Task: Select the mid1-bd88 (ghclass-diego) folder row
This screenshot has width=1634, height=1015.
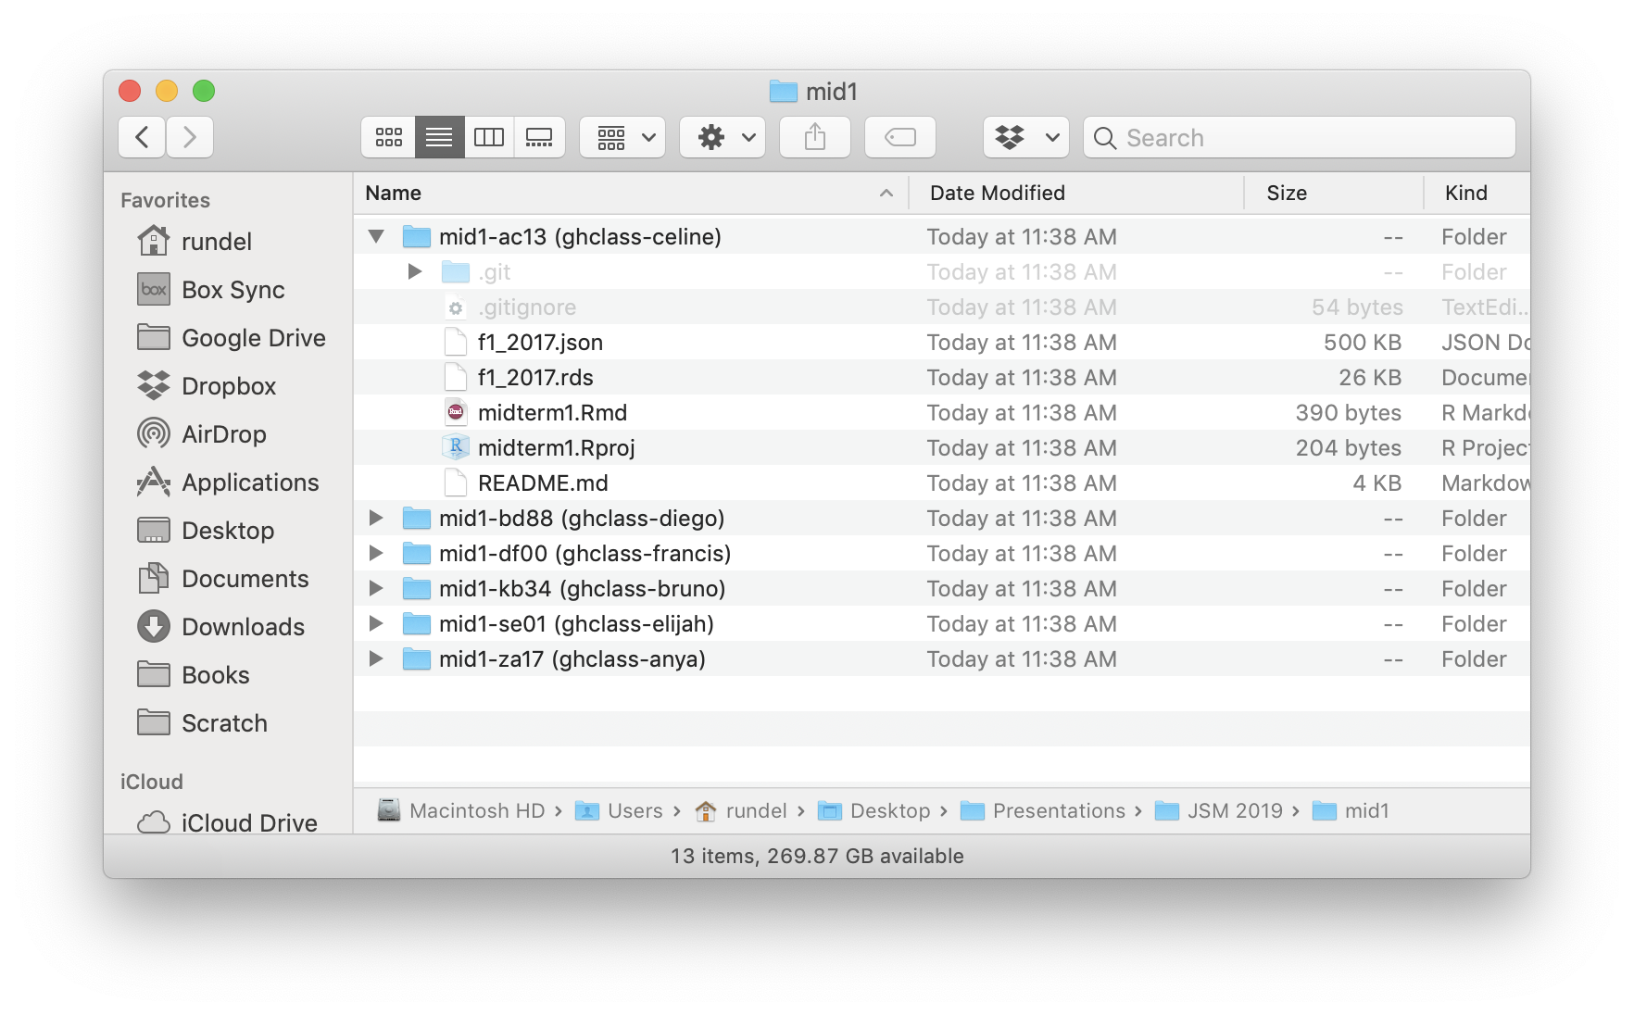Action: 942,518
